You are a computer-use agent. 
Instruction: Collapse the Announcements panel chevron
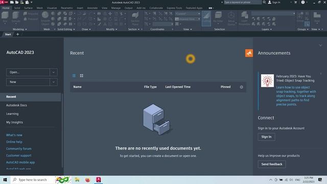[320, 45]
